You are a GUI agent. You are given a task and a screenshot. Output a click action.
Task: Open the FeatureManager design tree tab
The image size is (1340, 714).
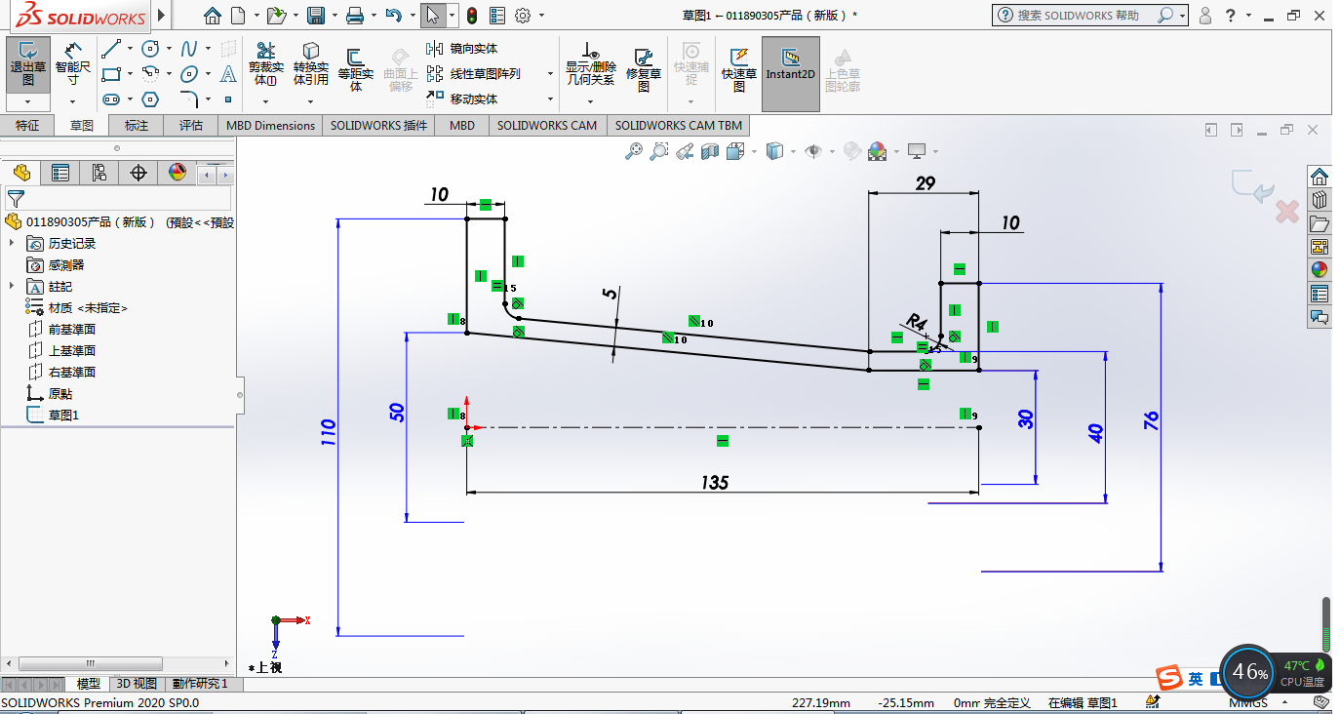pyautogui.click(x=20, y=173)
